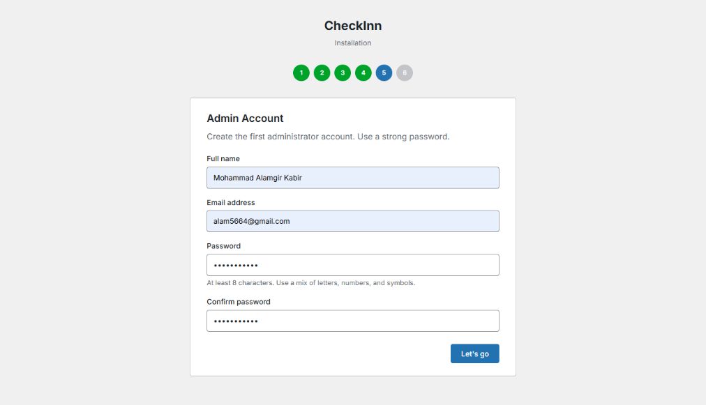Click the Full name label
Viewport: 706px width, 405px height.
(x=223, y=159)
